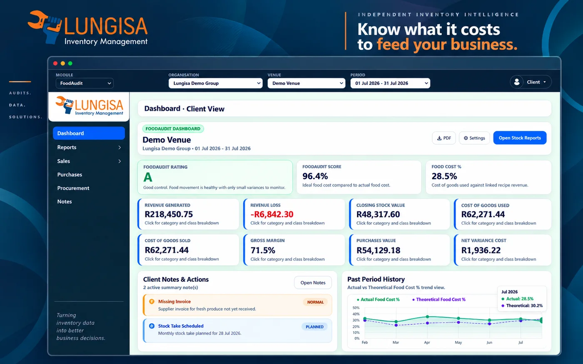Click the Open Stock Reports button
The height and width of the screenshot is (364, 583).
pos(520,138)
